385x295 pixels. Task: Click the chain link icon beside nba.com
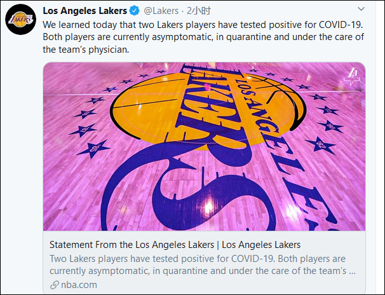[54, 285]
